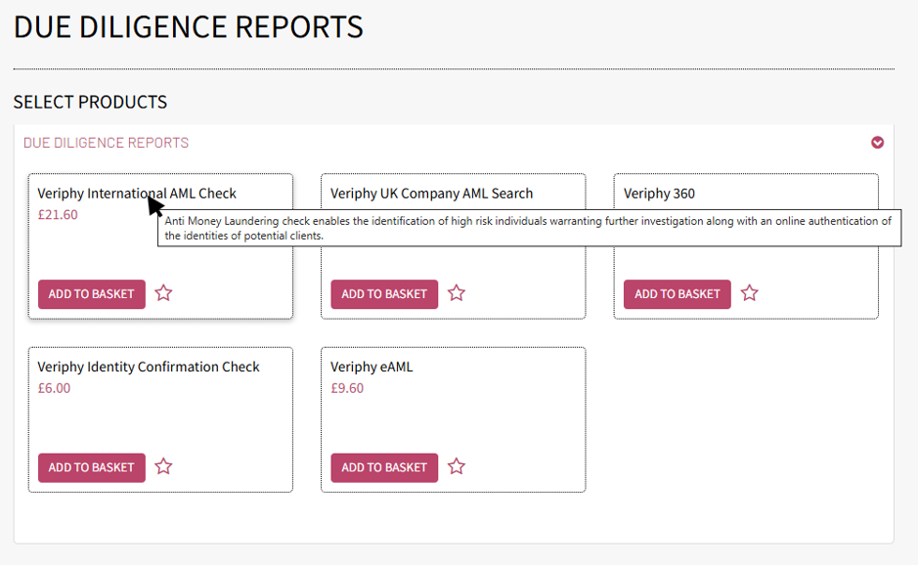Add Veriphy 360 to basket
This screenshot has height=565, width=918.
(x=677, y=293)
